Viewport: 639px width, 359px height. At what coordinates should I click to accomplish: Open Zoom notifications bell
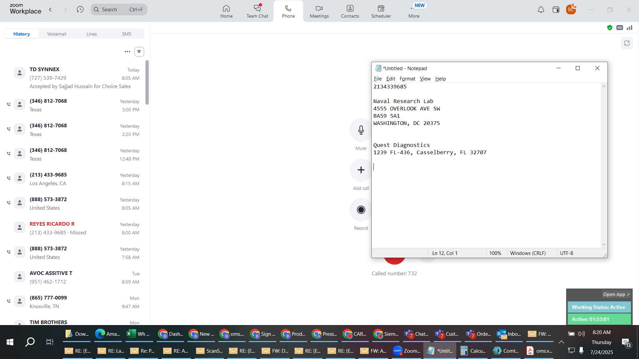(x=541, y=10)
